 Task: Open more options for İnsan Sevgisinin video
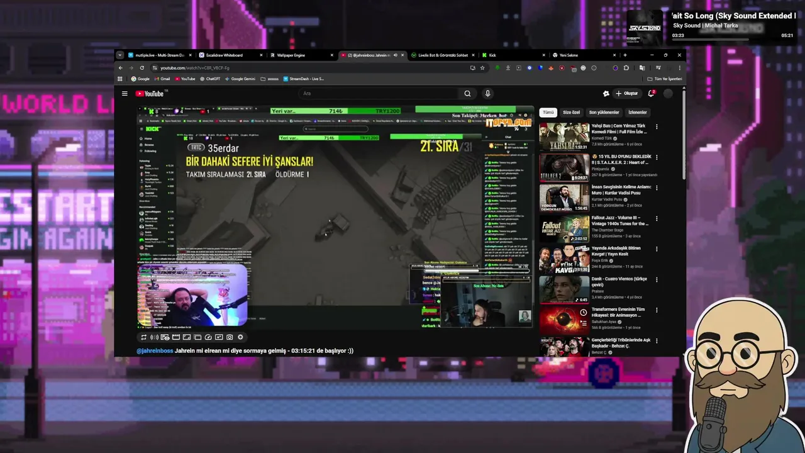click(657, 187)
